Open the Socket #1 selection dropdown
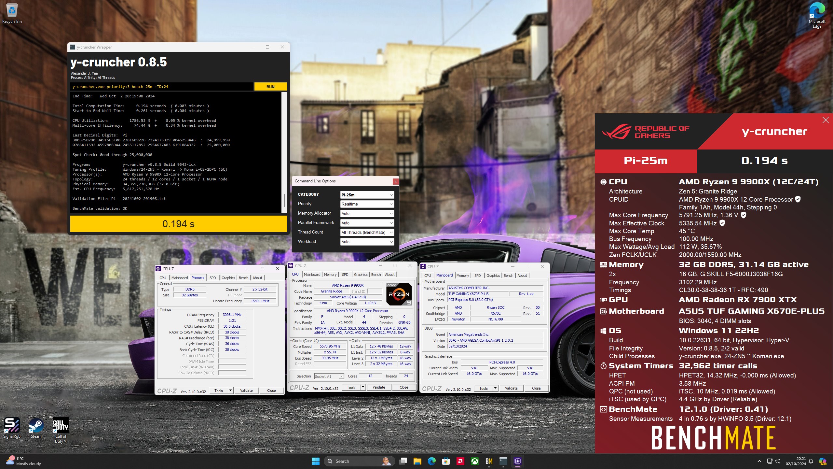Viewport: 833px width, 469px height. click(329, 377)
